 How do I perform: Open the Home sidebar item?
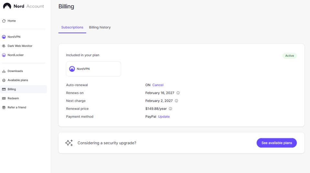pyautogui.click(x=23, y=21)
